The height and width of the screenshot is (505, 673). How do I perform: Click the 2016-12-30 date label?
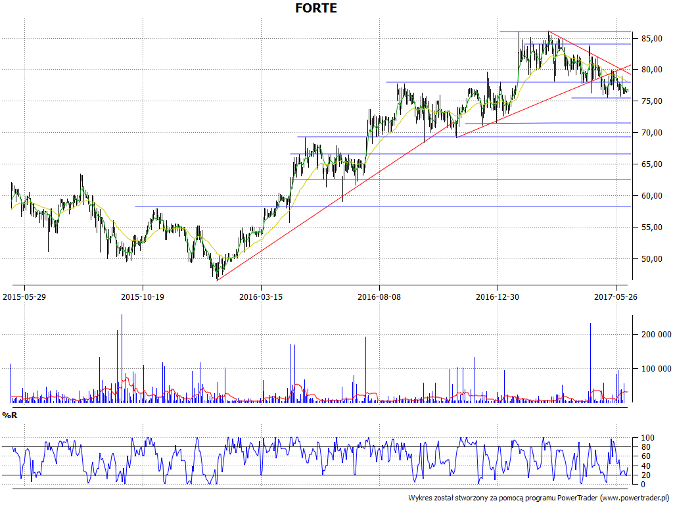pyautogui.click(x=498, y=297)
